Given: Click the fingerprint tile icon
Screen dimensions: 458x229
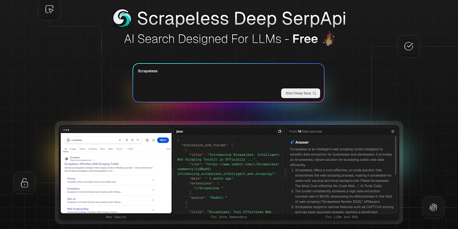Looking at the screenshot, I should pos(433,208).
